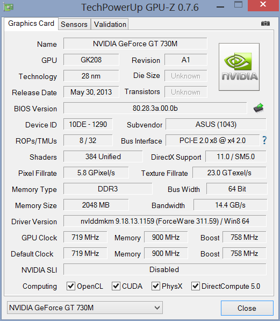Viewport: 280px width, 321px height.
Task: Click the Close button
Action: point(247,308)
